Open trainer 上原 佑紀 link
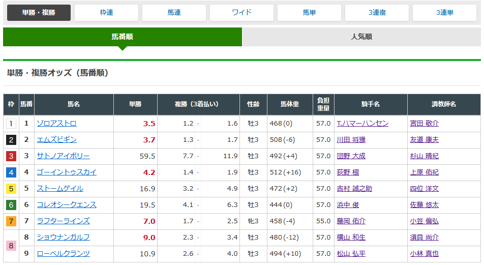The width and height of the screenshot is (484, 265). 425,172
